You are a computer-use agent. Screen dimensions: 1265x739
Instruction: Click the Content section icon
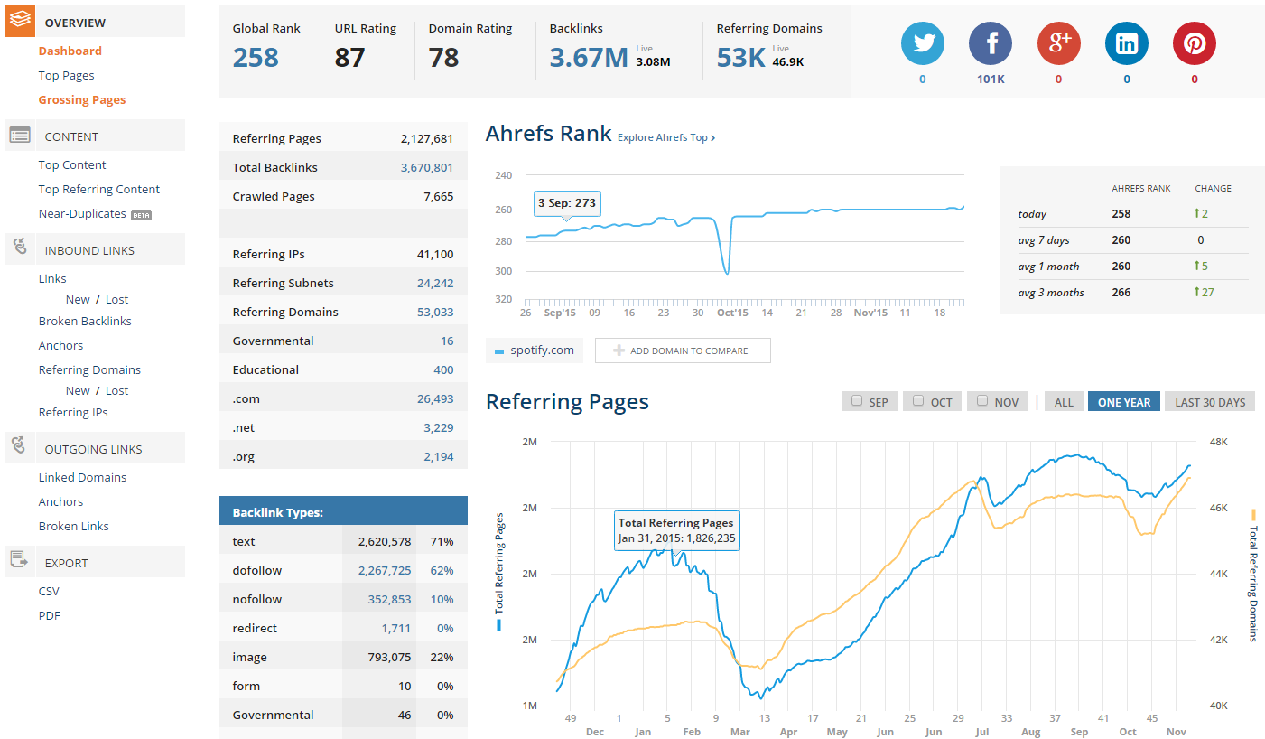click(x=20, y=136)
